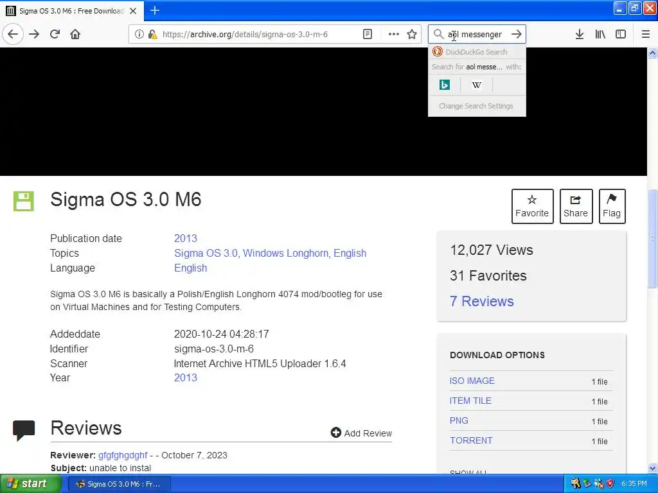Screen dimensions: 658x493
Task: Click the aol messenger search field
Action: pos(477,35)
